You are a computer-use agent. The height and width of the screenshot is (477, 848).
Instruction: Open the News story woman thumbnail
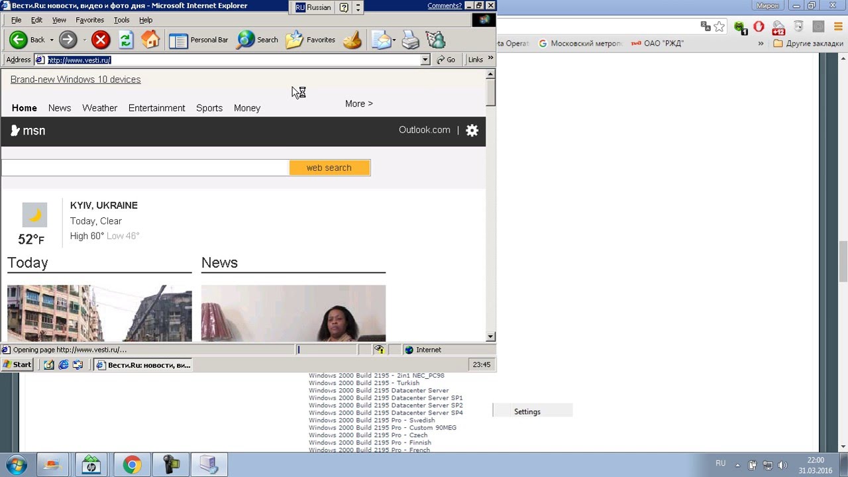(x=293, y=313)
